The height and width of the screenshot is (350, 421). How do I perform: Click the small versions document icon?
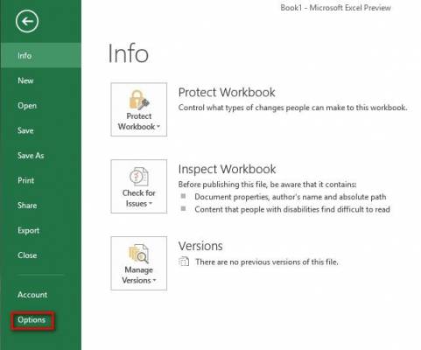tap(184, 262)
